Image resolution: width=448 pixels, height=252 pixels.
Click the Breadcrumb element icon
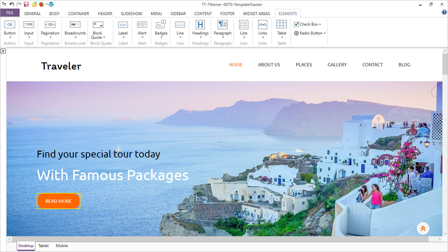(75, 25)
